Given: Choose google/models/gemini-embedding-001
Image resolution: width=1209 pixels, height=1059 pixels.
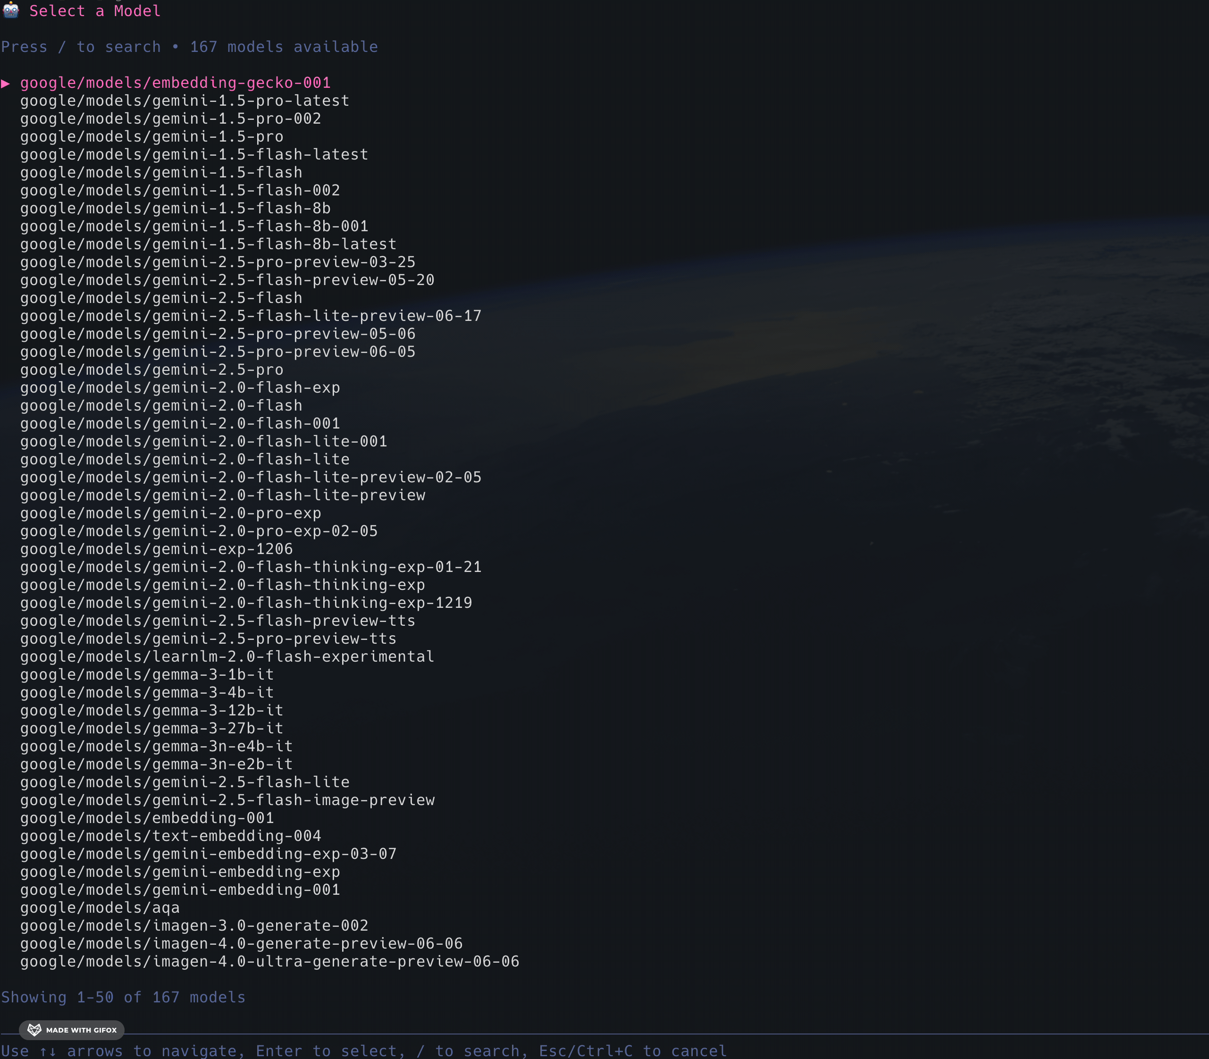Looking at the screenshot, I should [180, 890].
